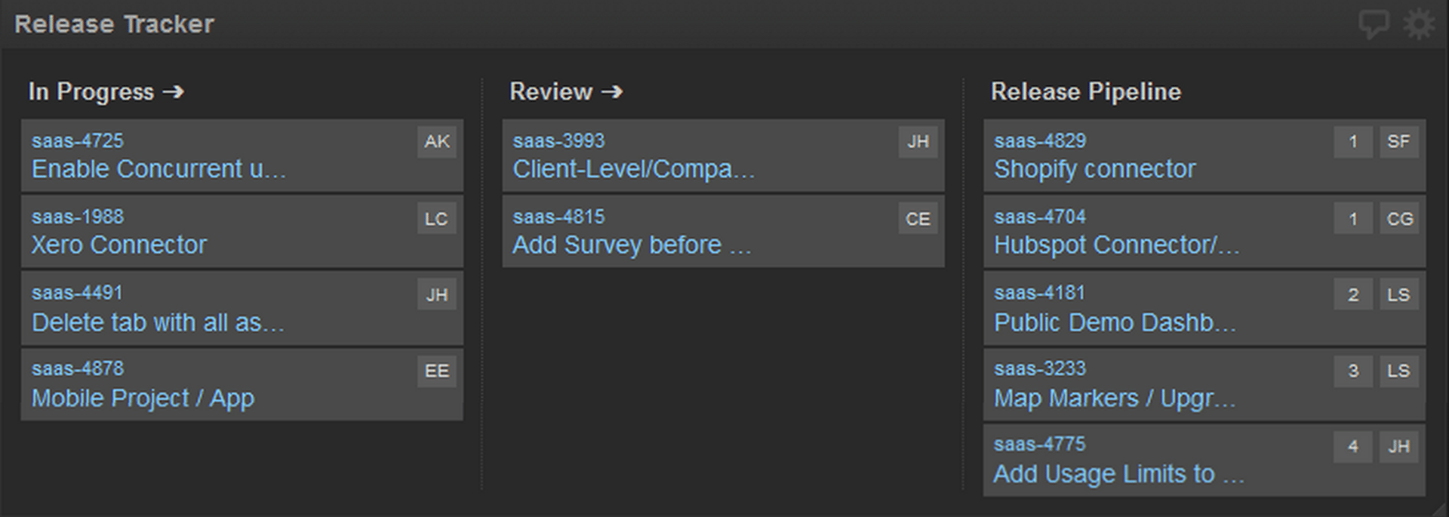Click the Release Tracker widget title

tap(115, 24)
